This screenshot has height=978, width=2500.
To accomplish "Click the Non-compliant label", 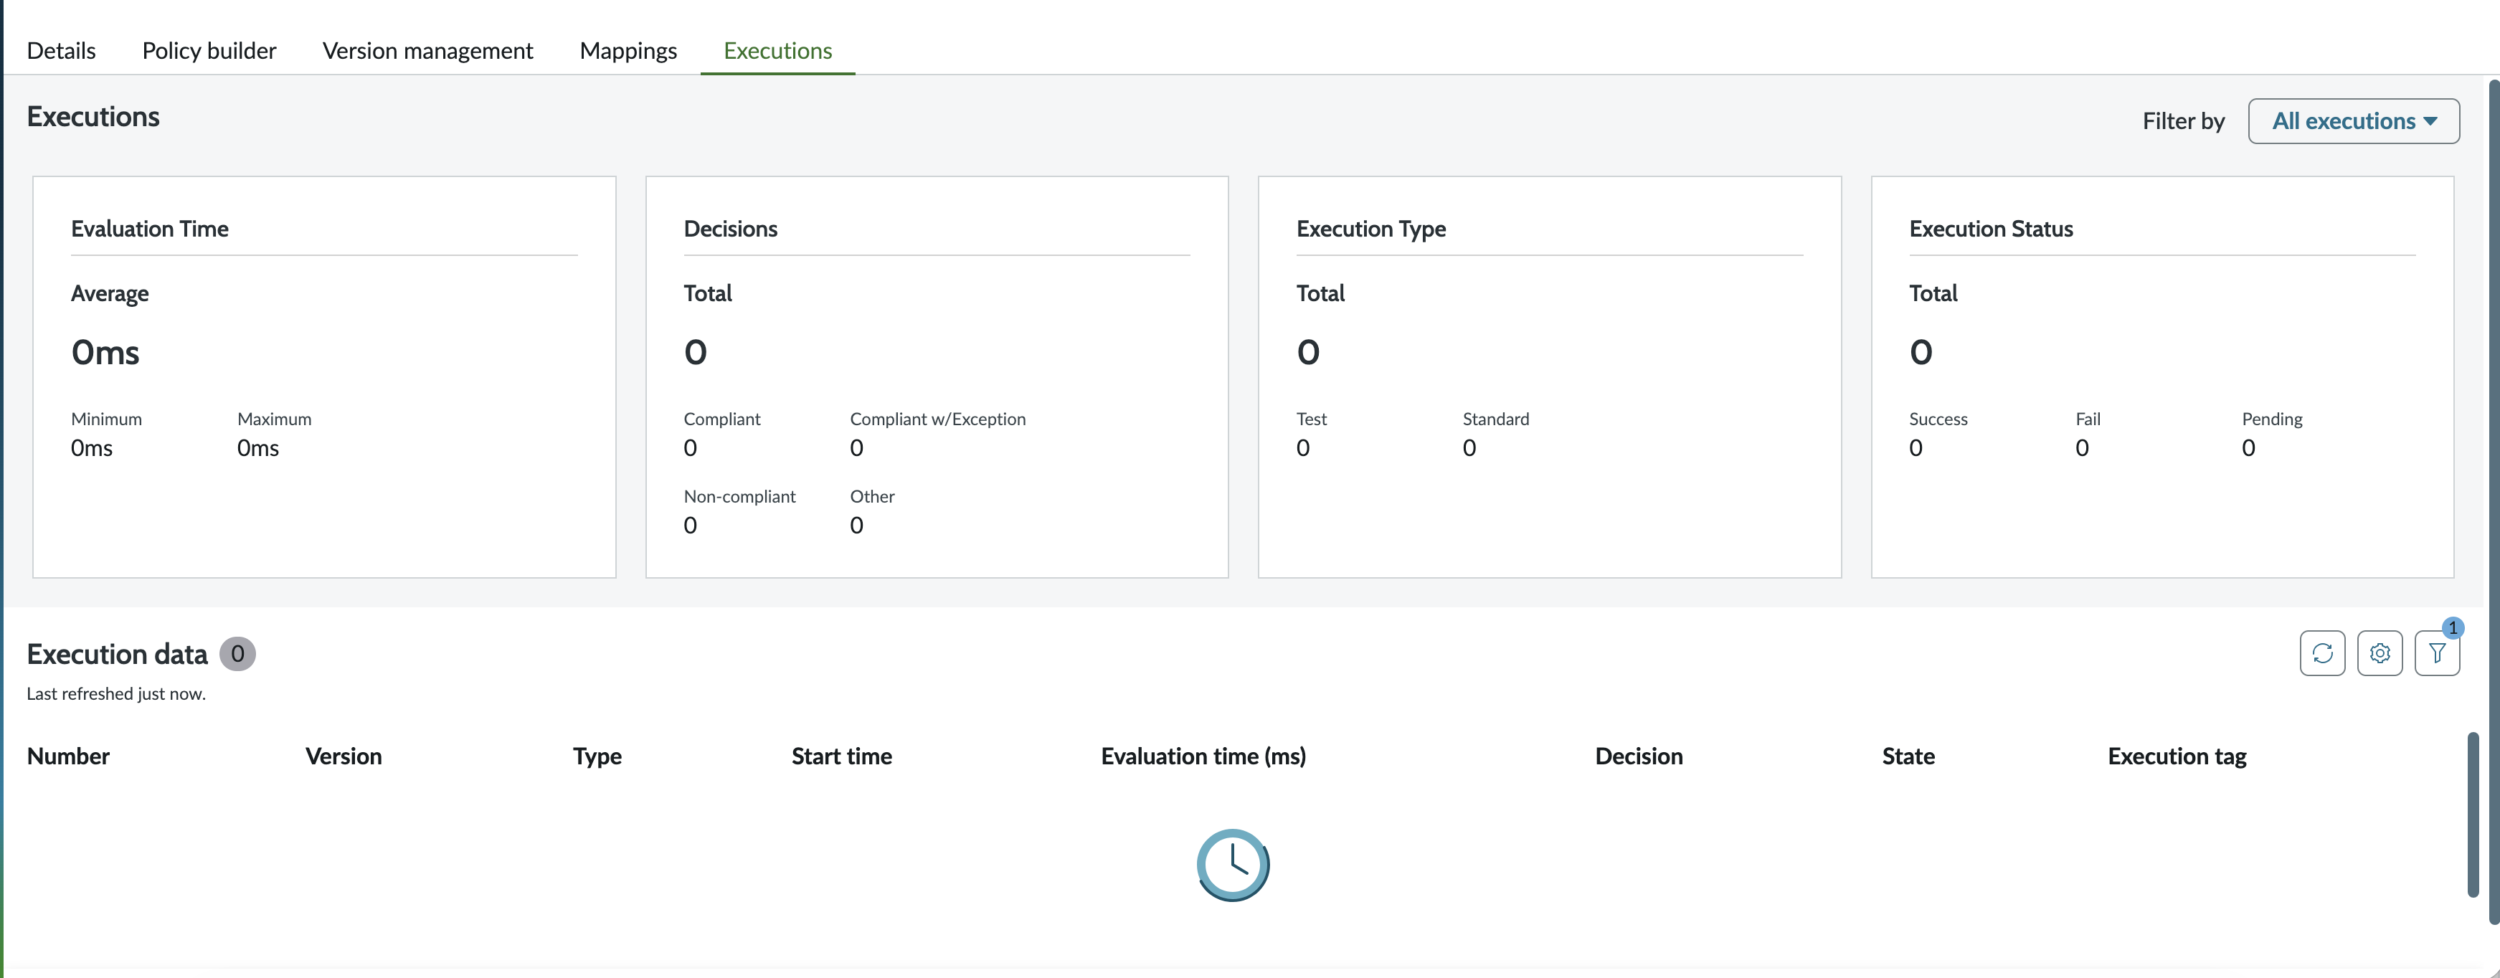I will [739, 497].
